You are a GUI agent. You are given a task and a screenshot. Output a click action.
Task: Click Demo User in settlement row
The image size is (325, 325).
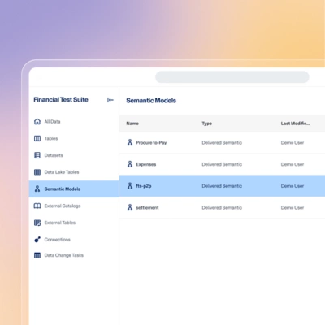point(292,207)
